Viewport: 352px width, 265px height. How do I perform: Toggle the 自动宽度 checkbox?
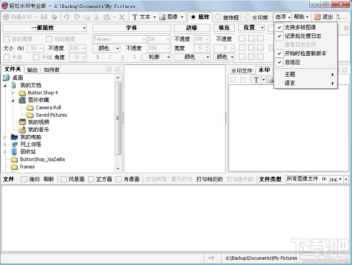7,39
